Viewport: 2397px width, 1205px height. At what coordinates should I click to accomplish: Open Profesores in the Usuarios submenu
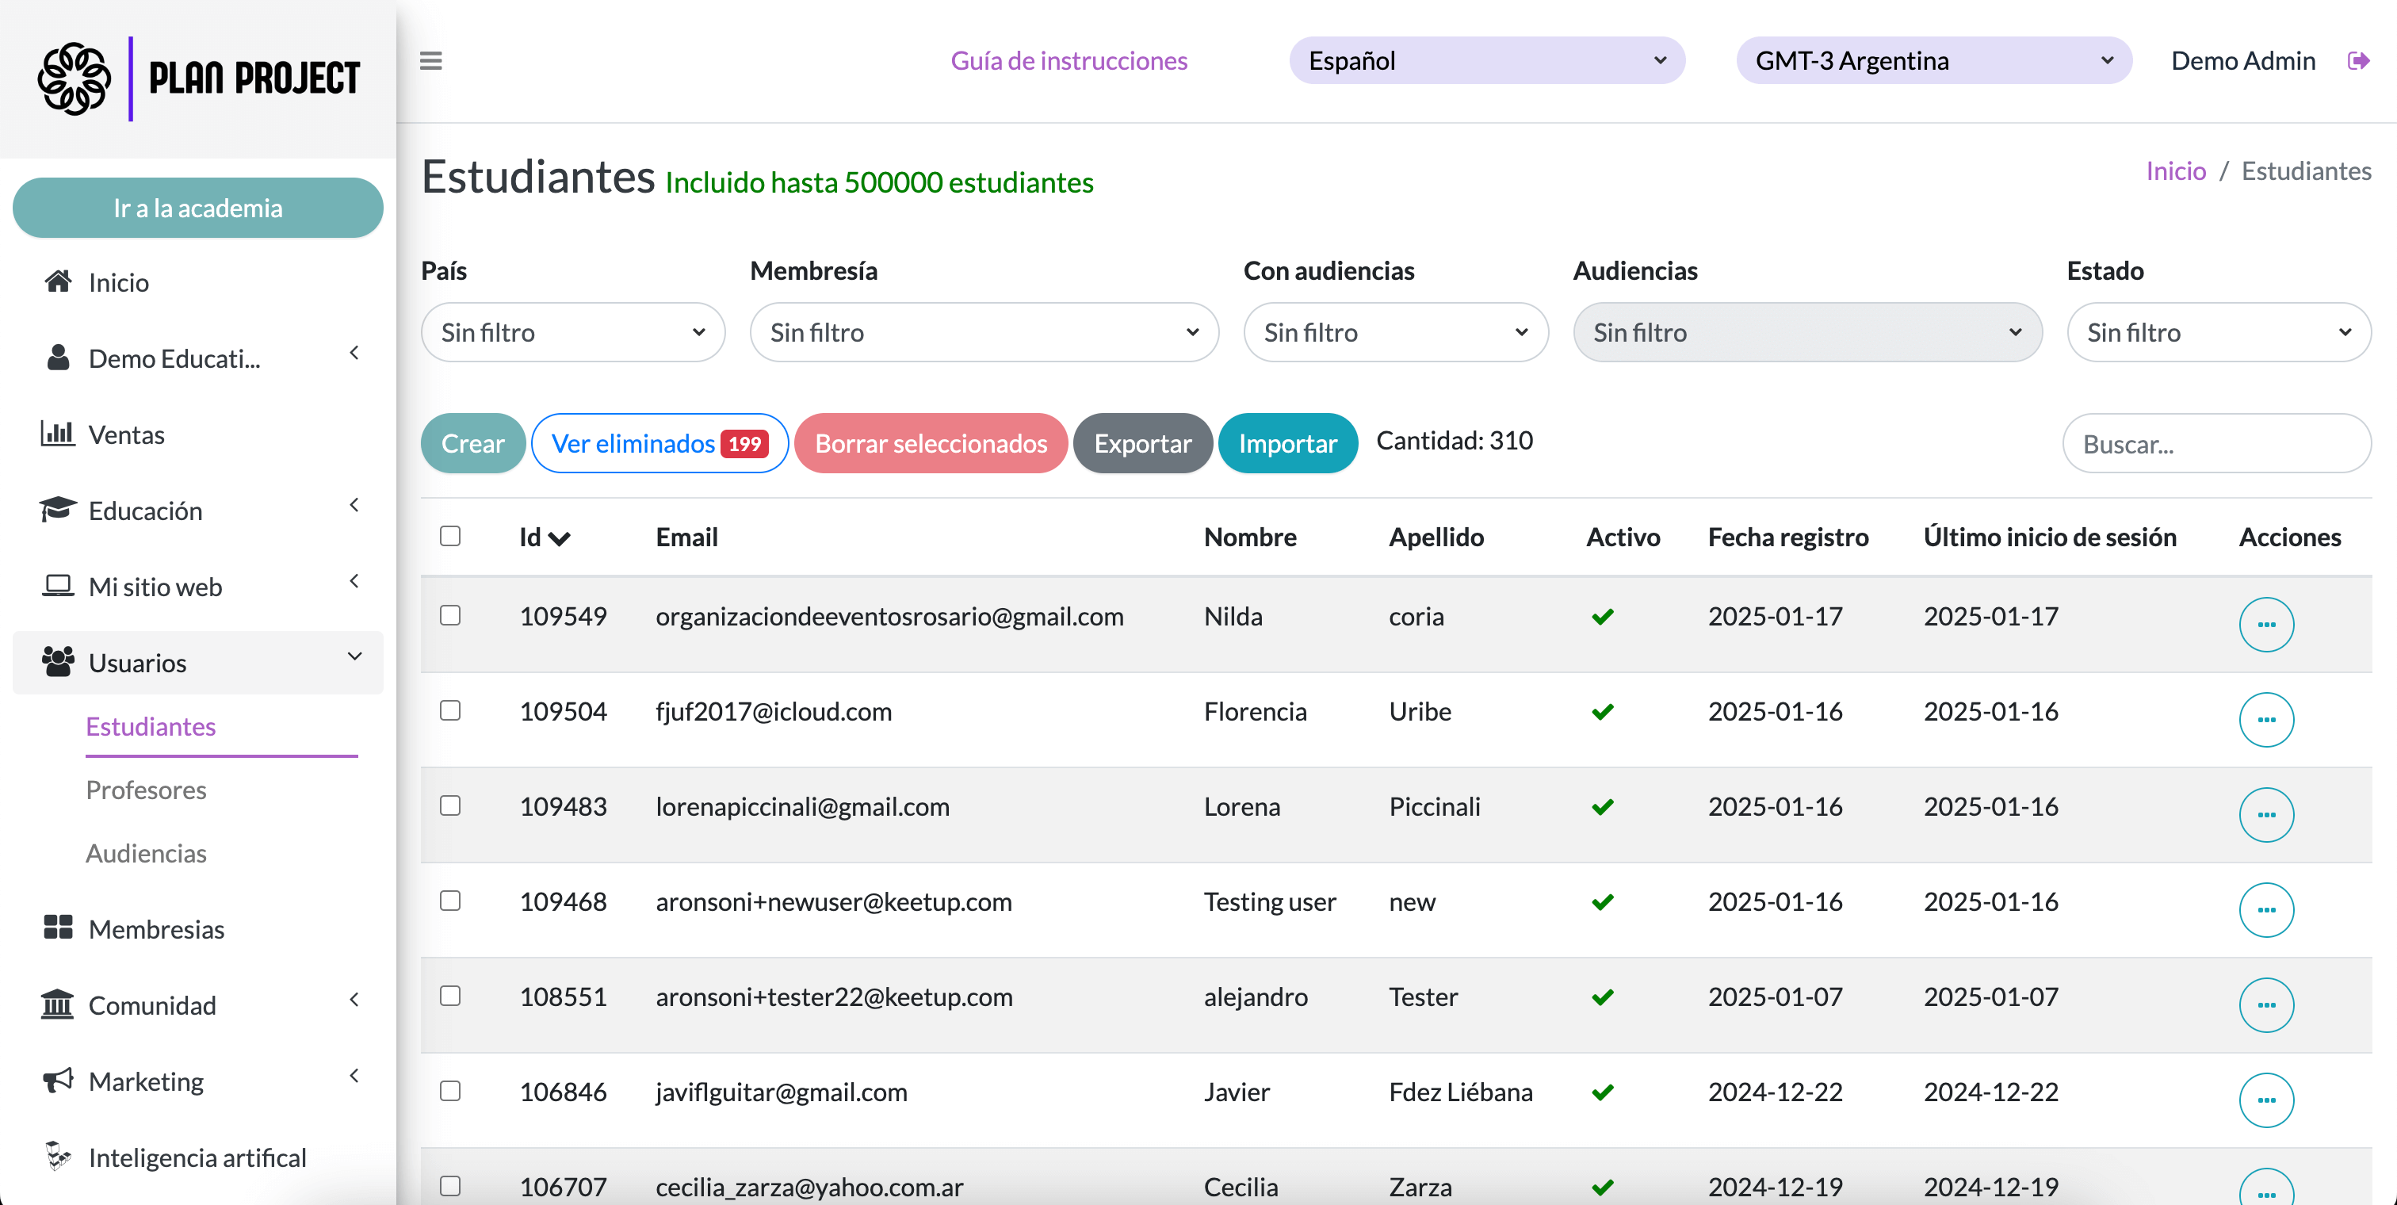tap(146, 789)
